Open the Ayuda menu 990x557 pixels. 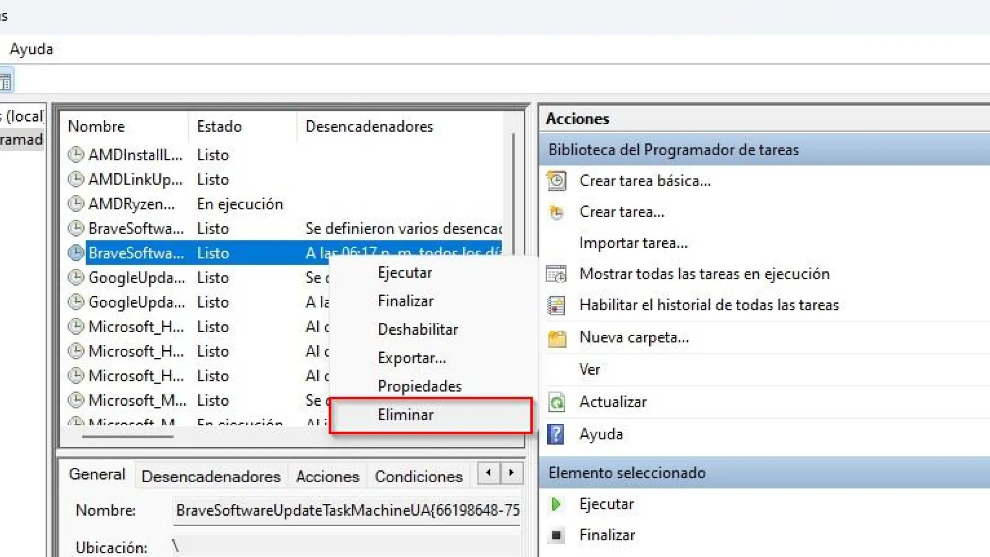31,50
